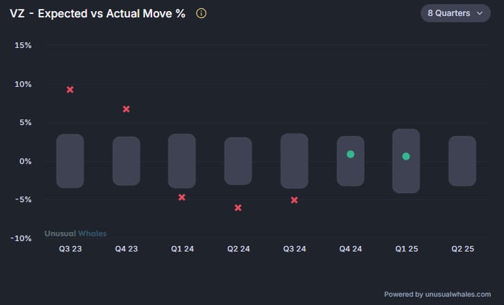Select the red X marker for Q2 24
Viewport: 504px width, 305px height.
point(238,208)
